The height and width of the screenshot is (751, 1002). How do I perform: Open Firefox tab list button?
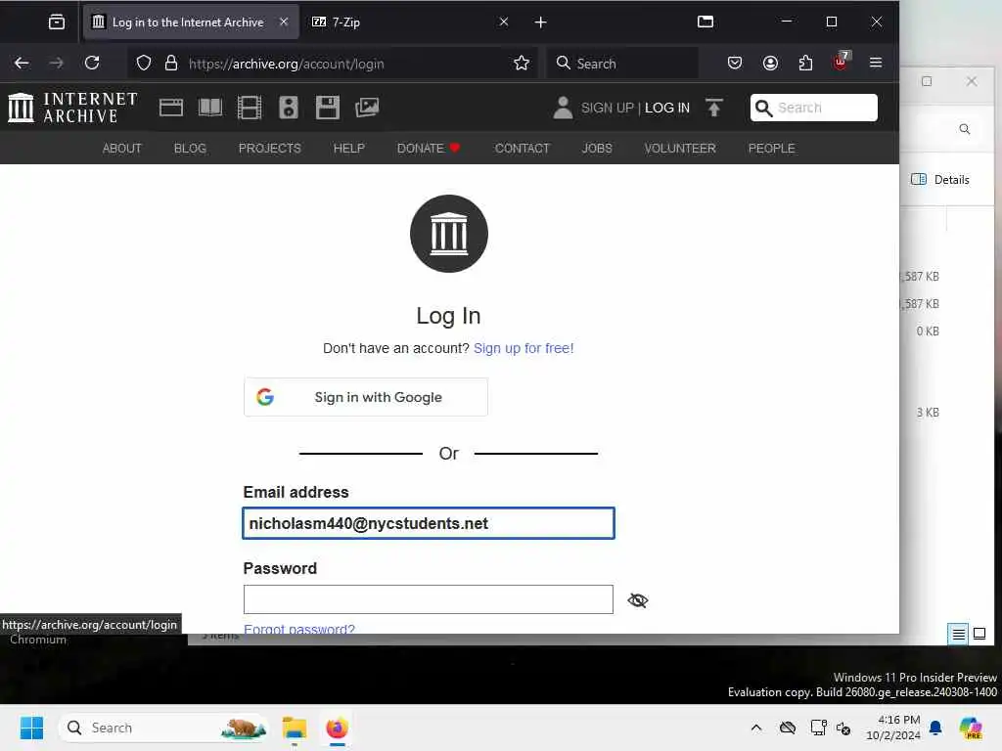[56, 22]
